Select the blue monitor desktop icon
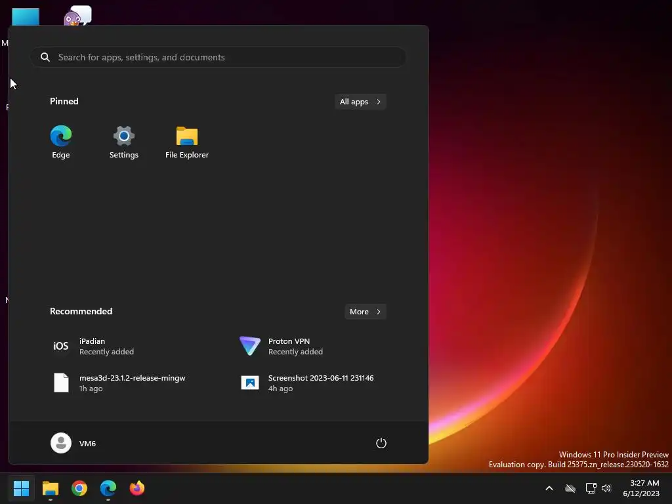Viewport: 672px width, 504px height. 26,16
